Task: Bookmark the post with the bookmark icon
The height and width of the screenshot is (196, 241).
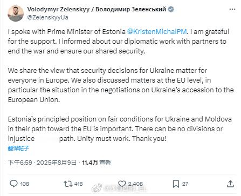Action: (x=176, y=184)
